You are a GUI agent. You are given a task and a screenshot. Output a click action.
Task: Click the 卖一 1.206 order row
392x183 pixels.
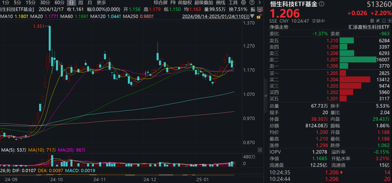[x=329, y=66]
